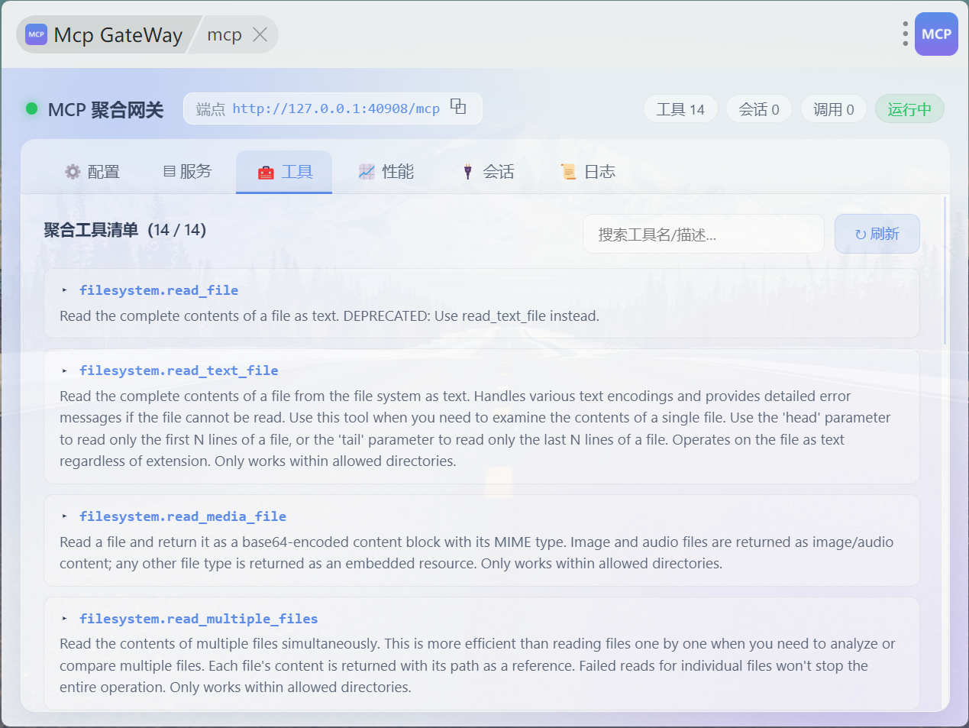
Task: Click the green status dot
Action: (31, 108)
